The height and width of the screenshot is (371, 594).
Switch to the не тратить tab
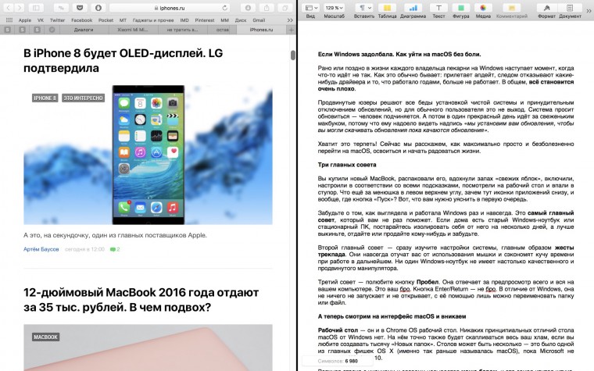tap(182, 30)
